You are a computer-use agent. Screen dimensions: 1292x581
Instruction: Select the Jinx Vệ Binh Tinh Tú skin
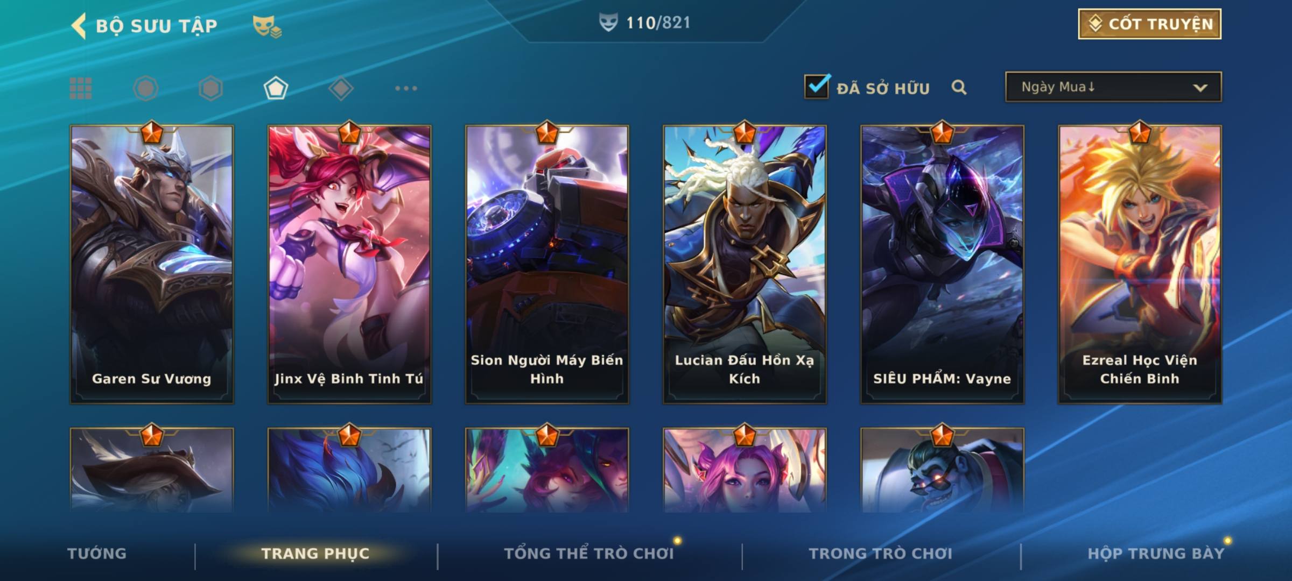pyautogui.click(x=349, y=265)
